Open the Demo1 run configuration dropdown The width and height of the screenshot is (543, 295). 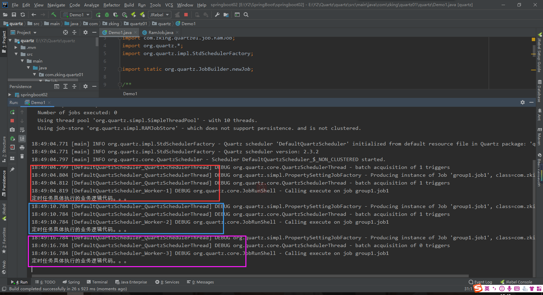point(76,15)
